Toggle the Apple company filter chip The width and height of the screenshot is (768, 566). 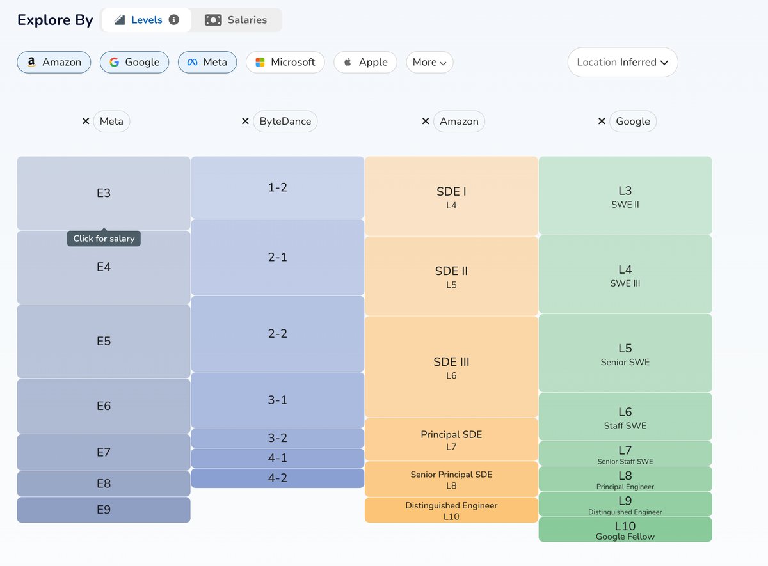(x=365, y=62)
